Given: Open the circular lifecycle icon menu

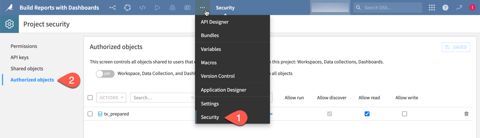Looking at the screenshot, I should (x=127, y=7).
